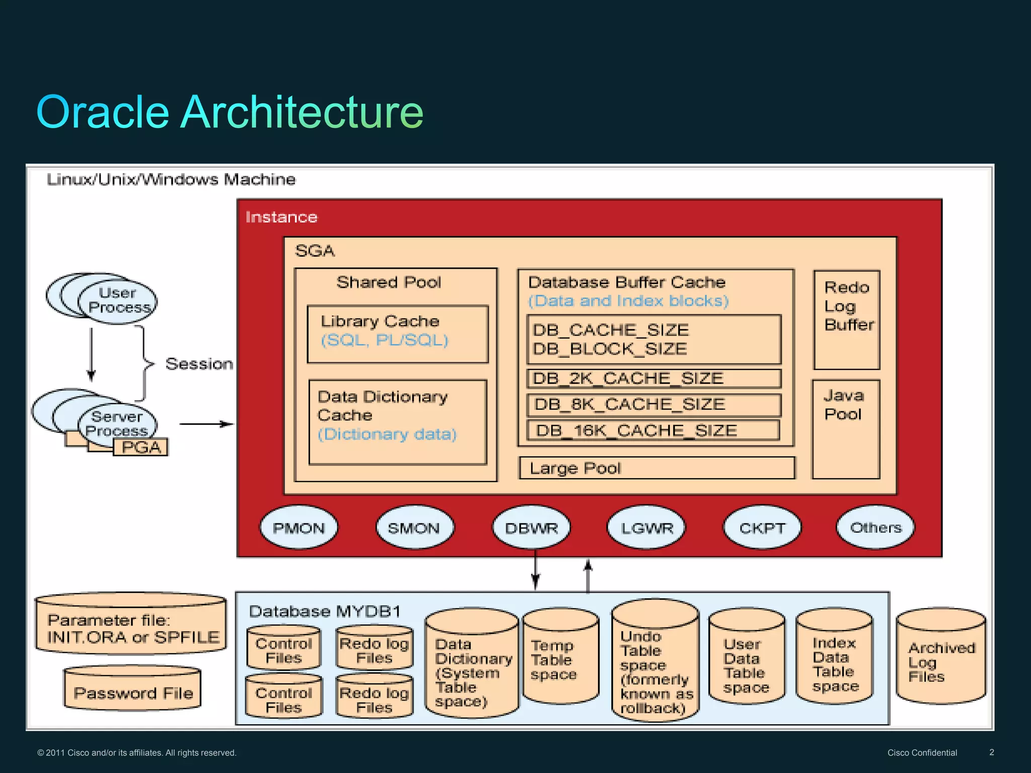Click the Large Pool box
Image resolution: width=1031 pixels, height=773 pixels.
pyautogui.click(x=657, y=468)
